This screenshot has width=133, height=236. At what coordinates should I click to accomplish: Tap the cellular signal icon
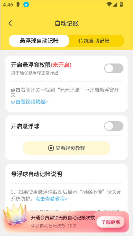pyautogui.click(x=115, y=4)
